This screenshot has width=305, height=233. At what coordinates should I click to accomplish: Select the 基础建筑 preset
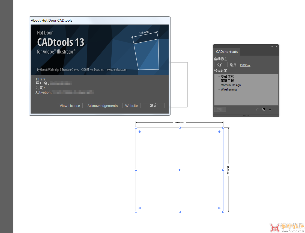pyautogui.click(x=227, y=76)
